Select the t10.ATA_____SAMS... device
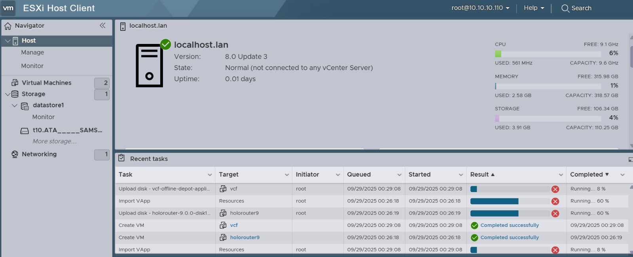The height and width of the screenshot is (257, 633). pos(67,130)
